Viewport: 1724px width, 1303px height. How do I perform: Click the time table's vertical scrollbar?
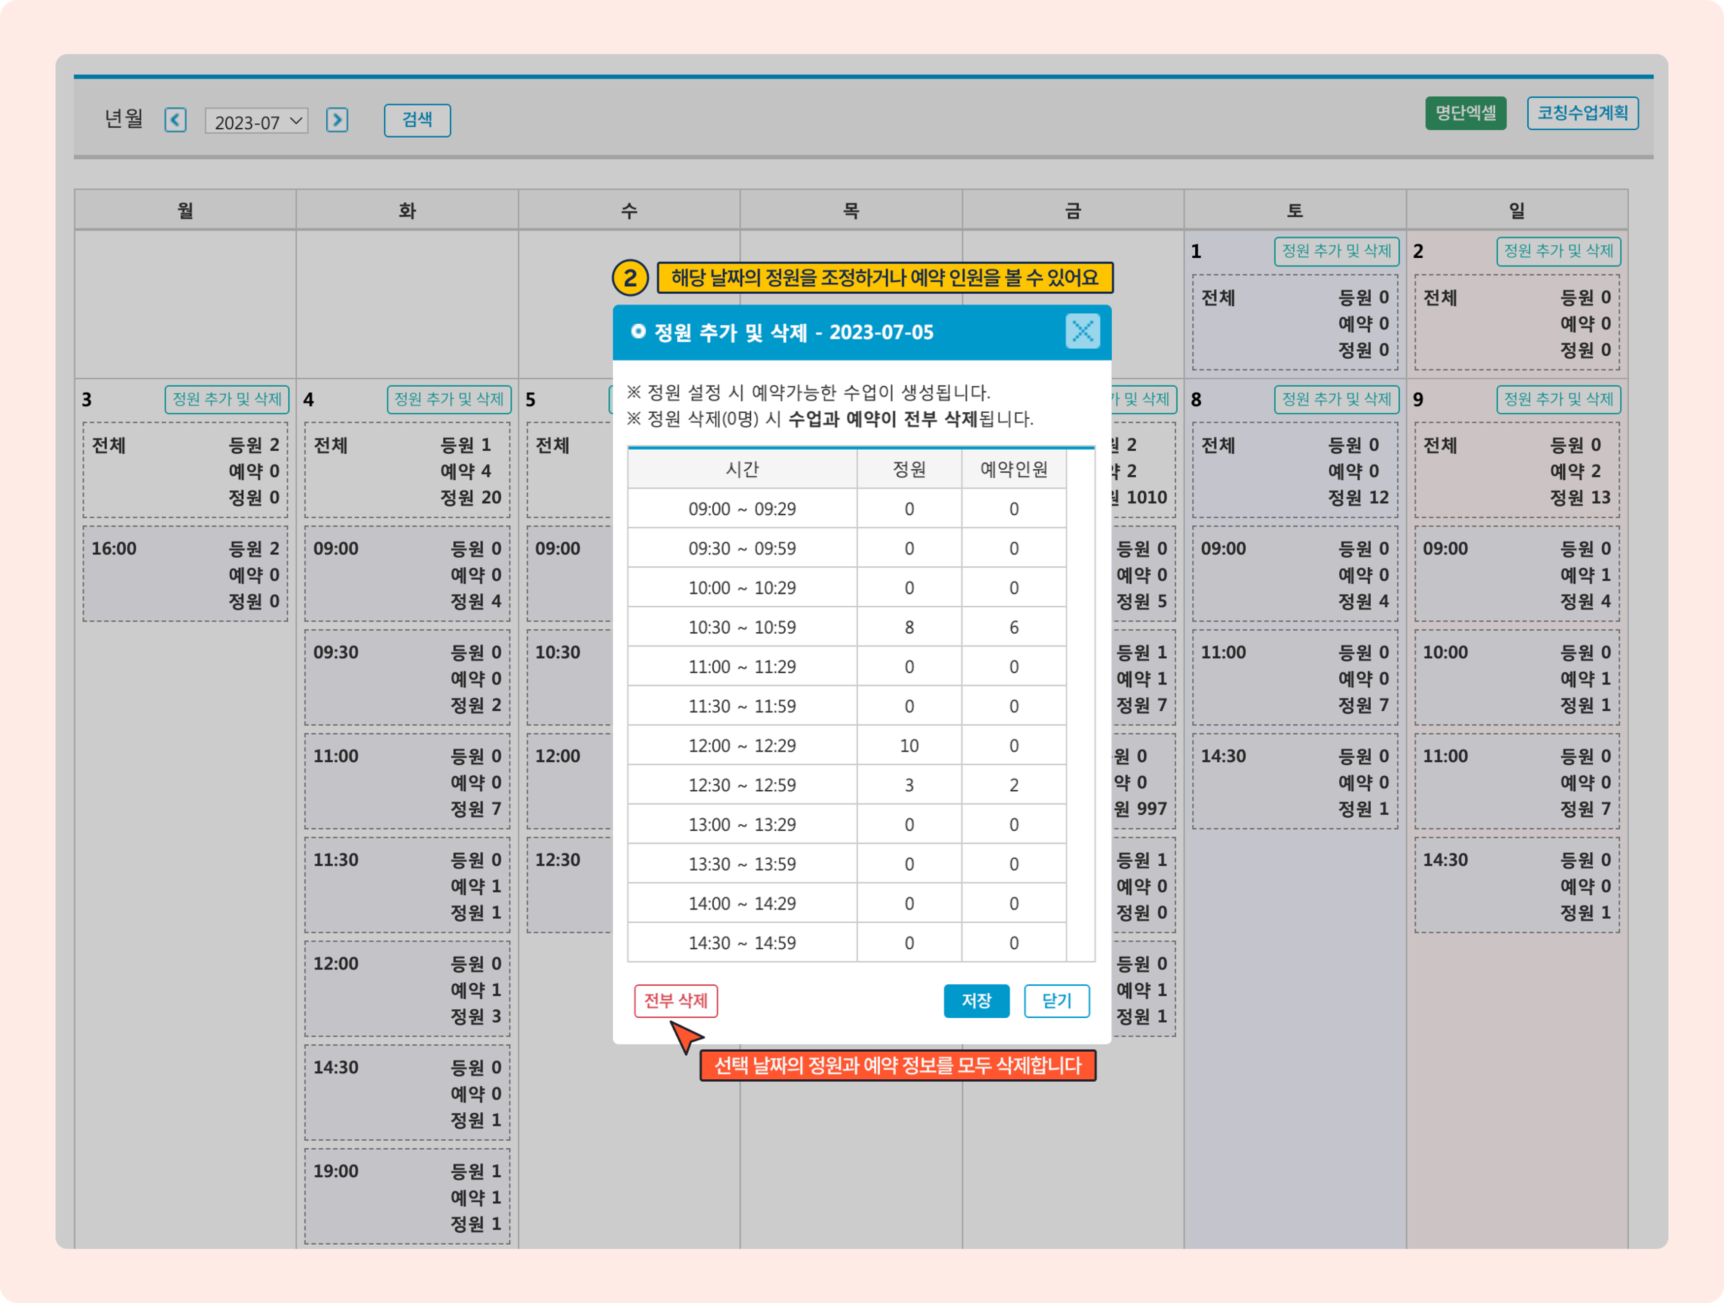1080,701
